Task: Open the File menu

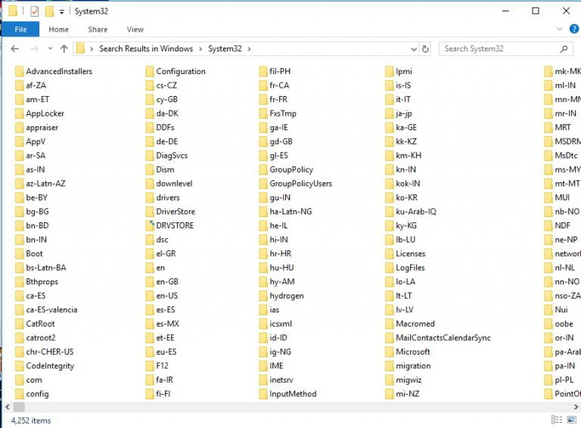Action: click(x=20, y=29)
